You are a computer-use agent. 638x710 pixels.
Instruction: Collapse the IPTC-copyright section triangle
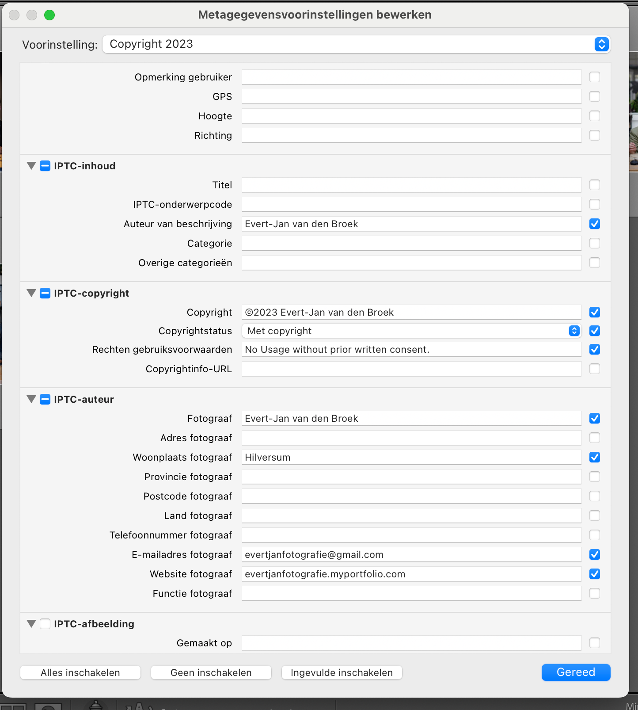click(x=31, y=293)
